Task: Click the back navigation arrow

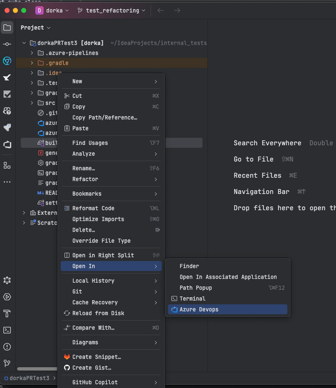Action: [161, 10]
